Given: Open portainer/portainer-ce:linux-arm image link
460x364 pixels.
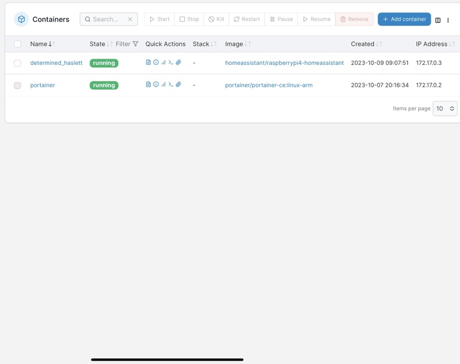Looking at the screenshot, I should (x=269, y=85).
